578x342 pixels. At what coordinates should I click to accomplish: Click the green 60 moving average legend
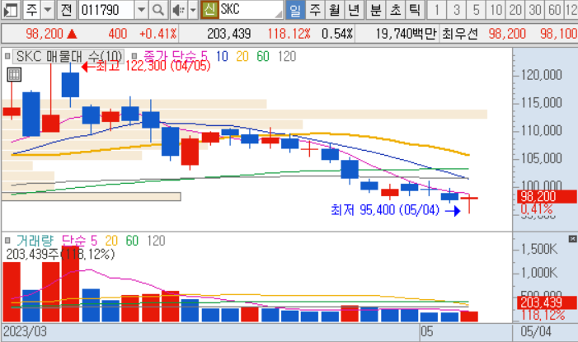pos(263,56)
